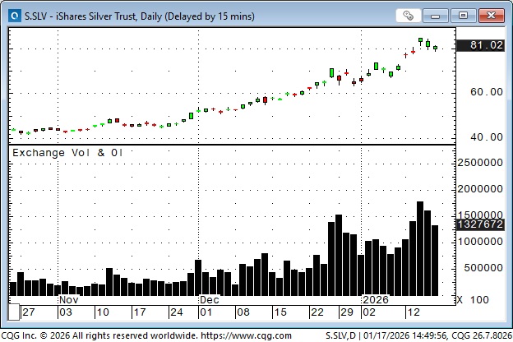The image size is (513, 342).
Task: Click the tallest volume bar near 12
Action: point(419,248)
